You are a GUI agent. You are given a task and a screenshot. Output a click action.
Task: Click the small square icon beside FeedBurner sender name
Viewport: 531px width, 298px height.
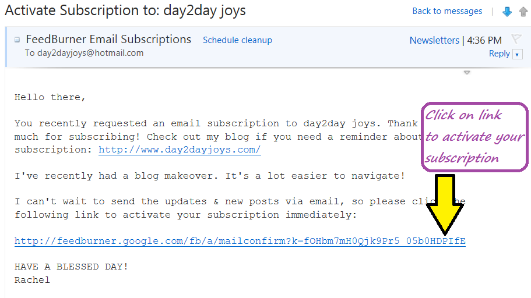pyautogui.click(x=17, y=40)
